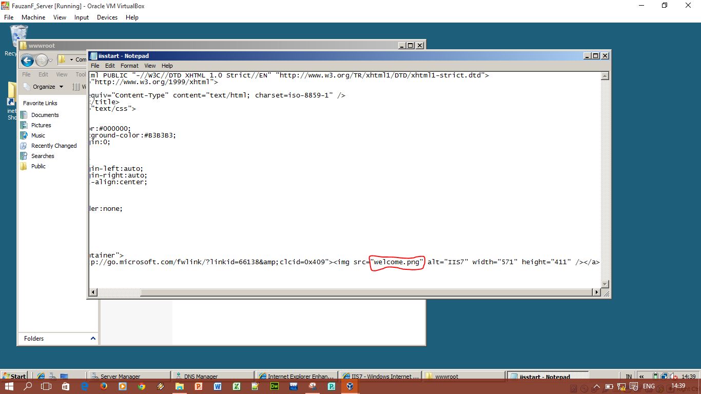Click guest quick launch Internet Explorer icon

41,376
